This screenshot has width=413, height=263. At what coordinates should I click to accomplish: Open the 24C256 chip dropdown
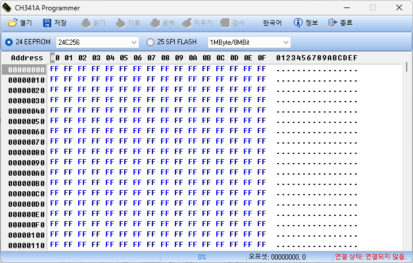tap(97, 42)
